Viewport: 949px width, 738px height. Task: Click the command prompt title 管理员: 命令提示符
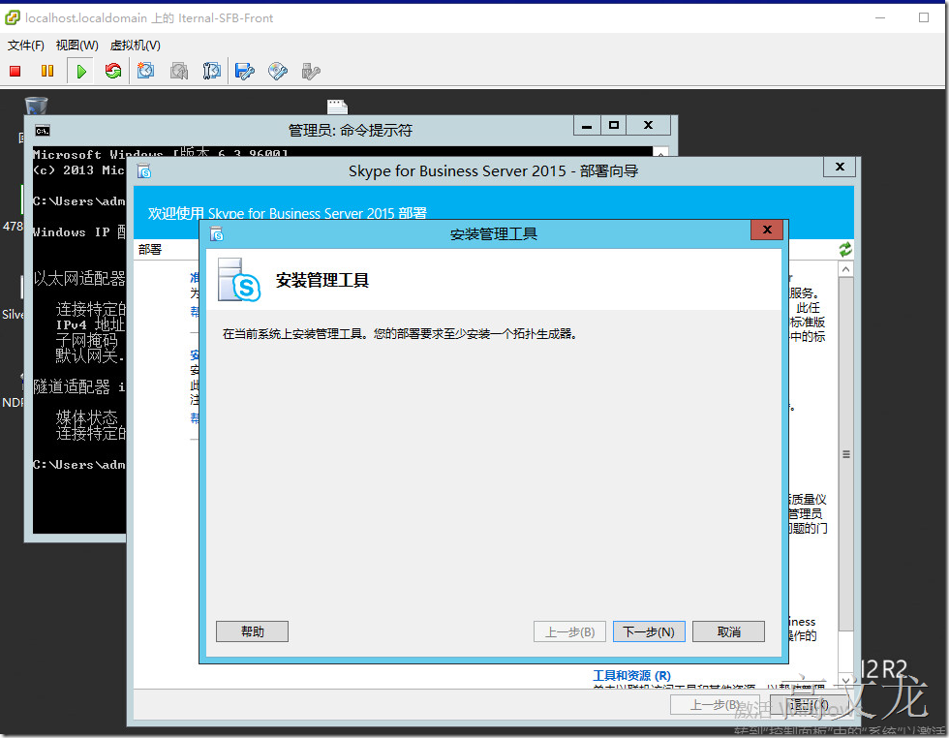coord(350,130)
